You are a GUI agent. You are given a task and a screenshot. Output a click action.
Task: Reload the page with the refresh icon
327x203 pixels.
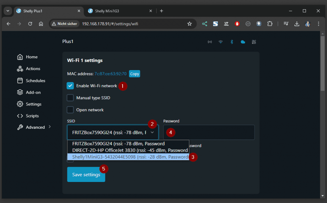[30, 24]
